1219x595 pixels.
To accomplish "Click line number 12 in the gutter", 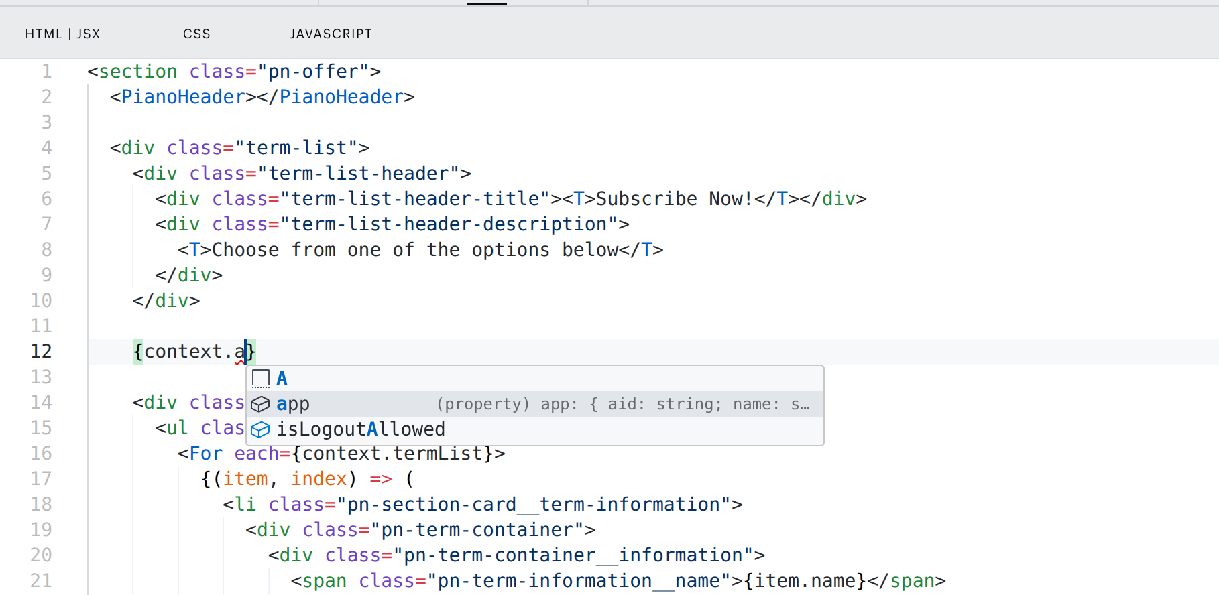I will [41, 351].
